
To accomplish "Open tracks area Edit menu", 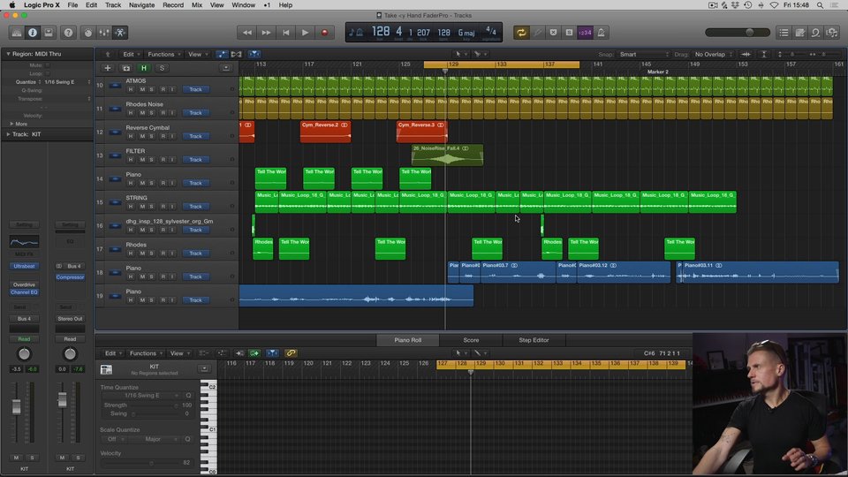I will click(x=131, y=54).
